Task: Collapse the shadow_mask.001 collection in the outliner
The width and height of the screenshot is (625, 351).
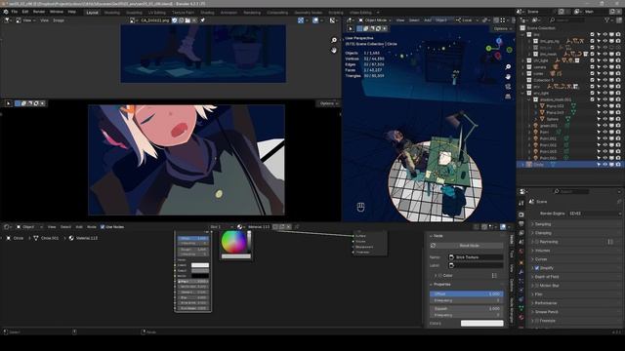Action: tap(529, 99)
